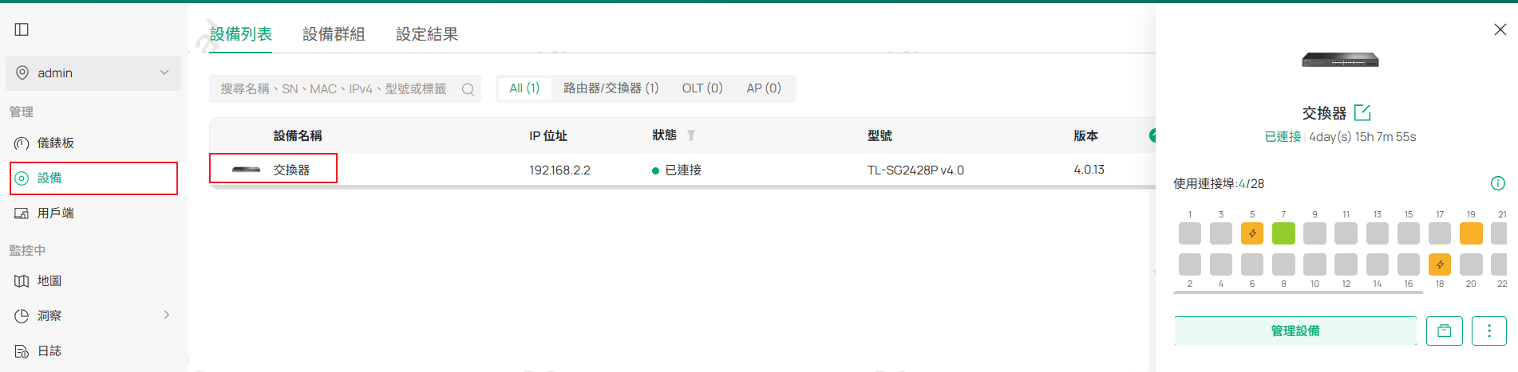Select orange PoE port 18
This screenshot has height=372, width=1518.
[x=1440, y=264]
